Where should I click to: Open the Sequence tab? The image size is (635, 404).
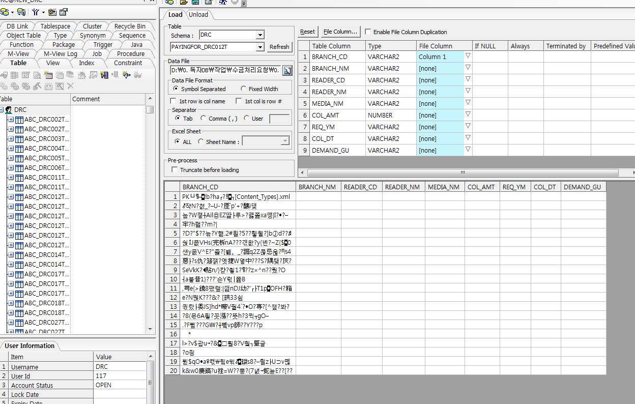pyautogui.click(x=132, y=36)
